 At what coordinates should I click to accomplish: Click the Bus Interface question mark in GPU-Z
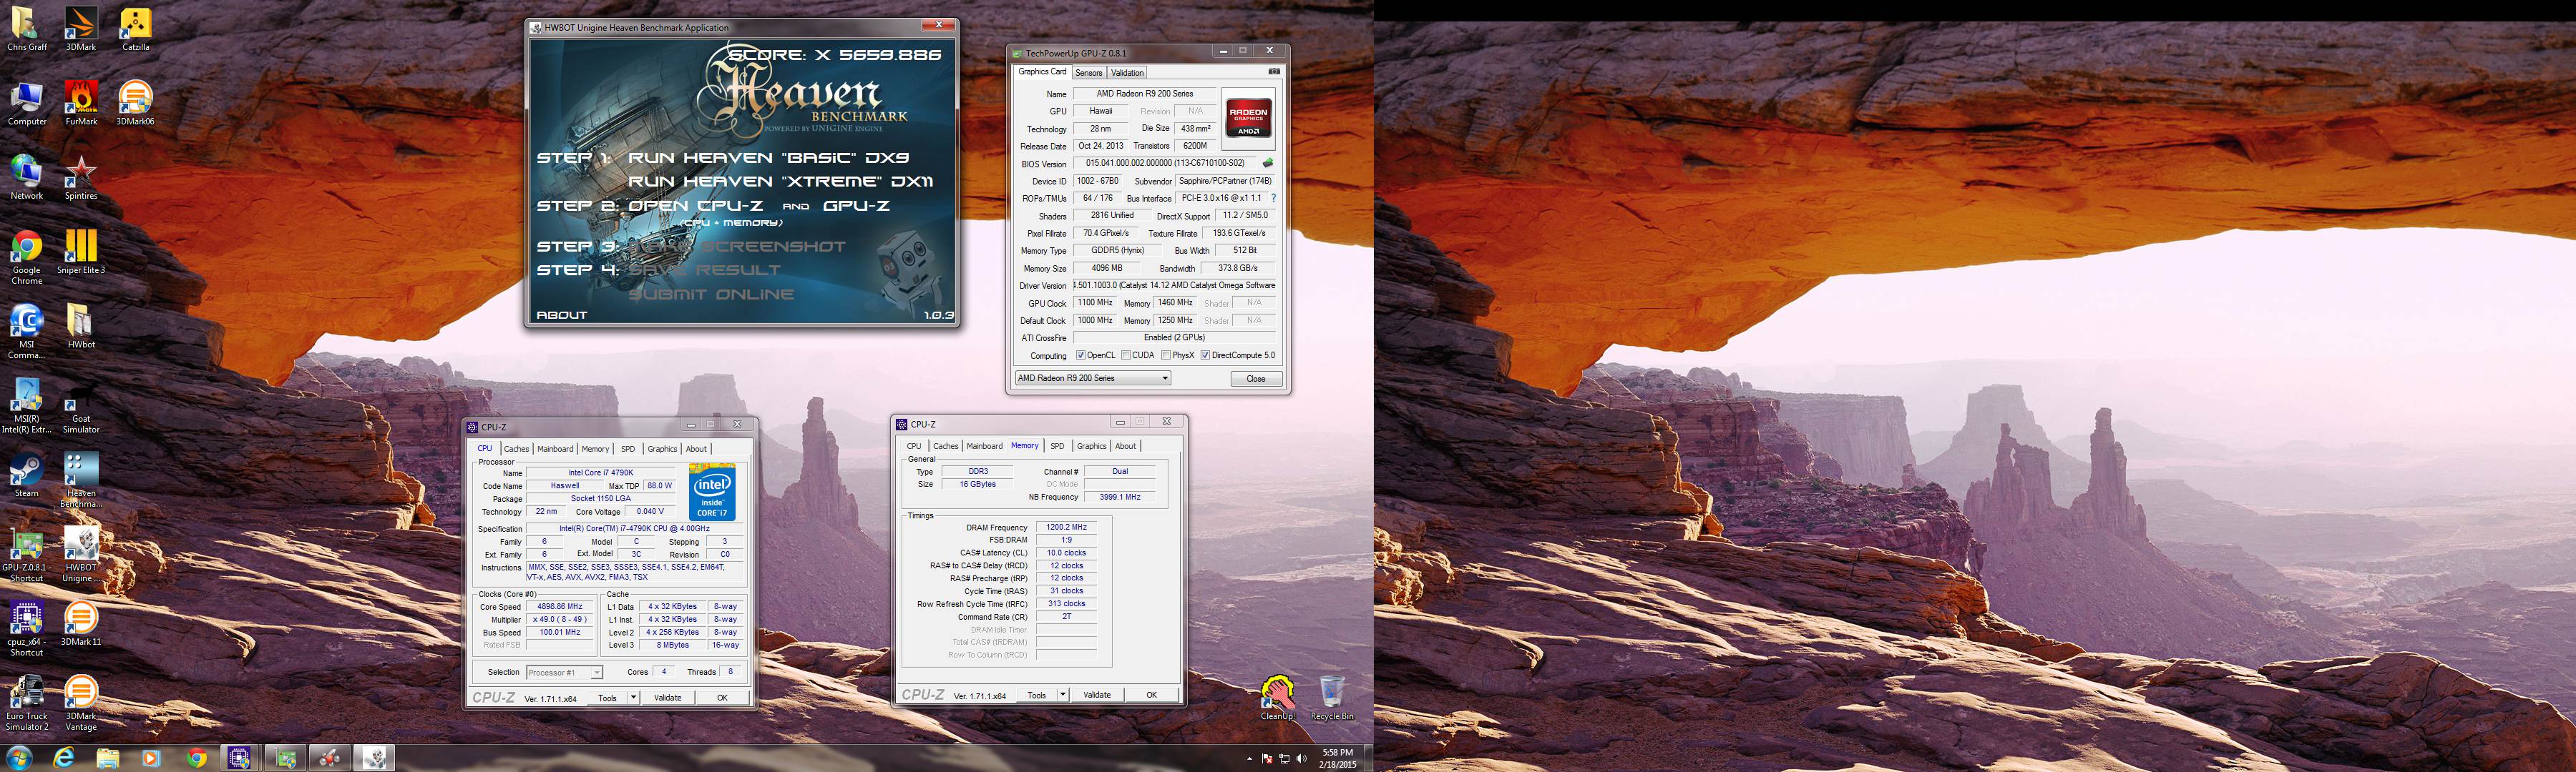tap(1273, 198)
